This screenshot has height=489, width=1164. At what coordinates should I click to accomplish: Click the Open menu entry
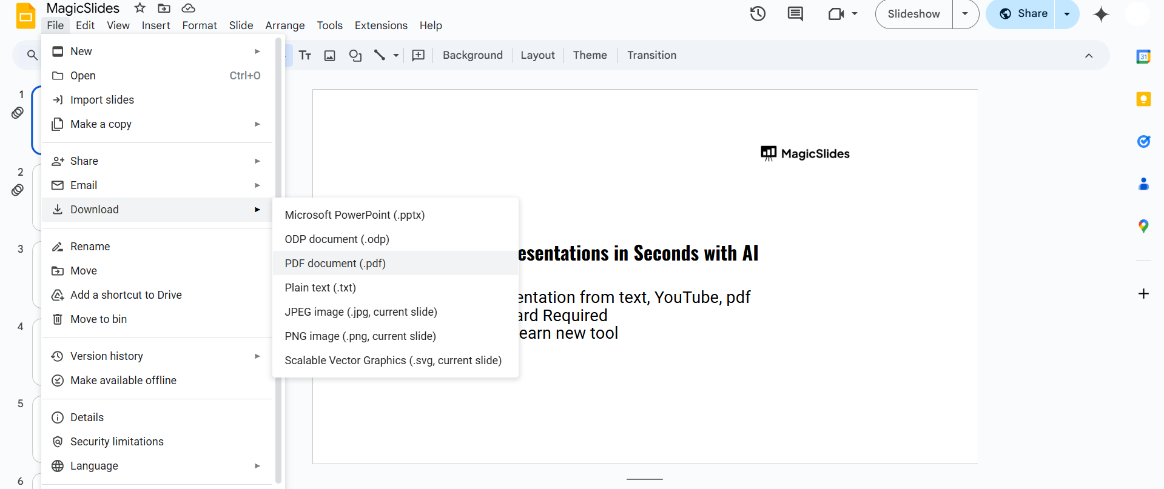click(157, 76)
